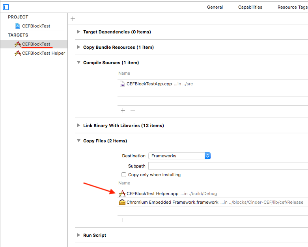
Task: Click the TARGETS section header
Action: point(18,35)
